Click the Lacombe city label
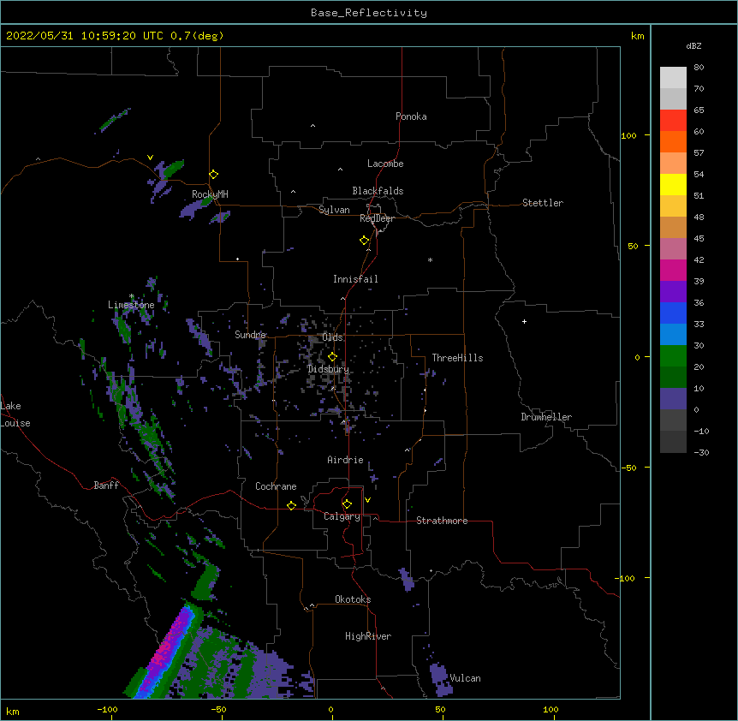 coord(385,164)
